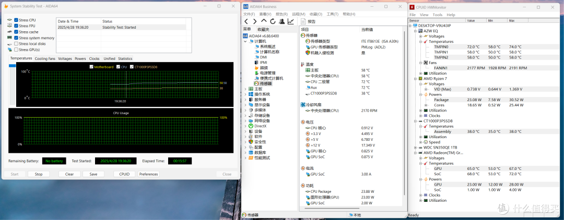Collapse the AMD Radeon(TM) Gr... node expander
The height and width of the screenshot is (220, 564).
[x=416, y=153]
